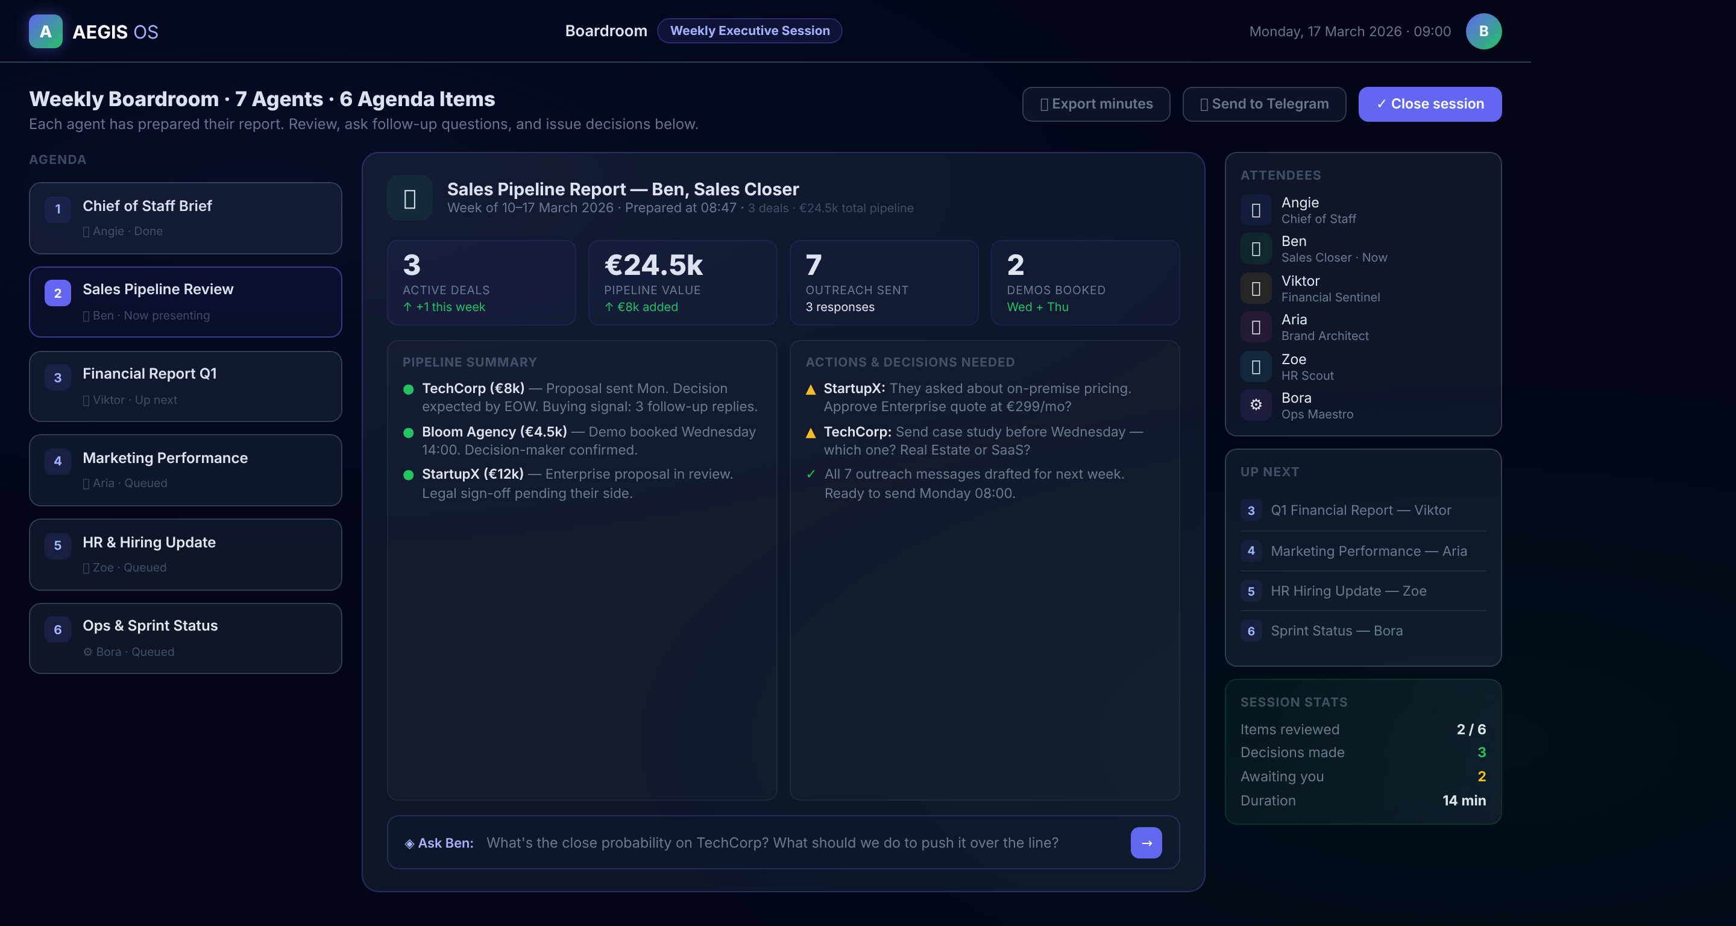
Task: Click the Sales Pipeline Report header icon
Action: (x=410, y=198)
